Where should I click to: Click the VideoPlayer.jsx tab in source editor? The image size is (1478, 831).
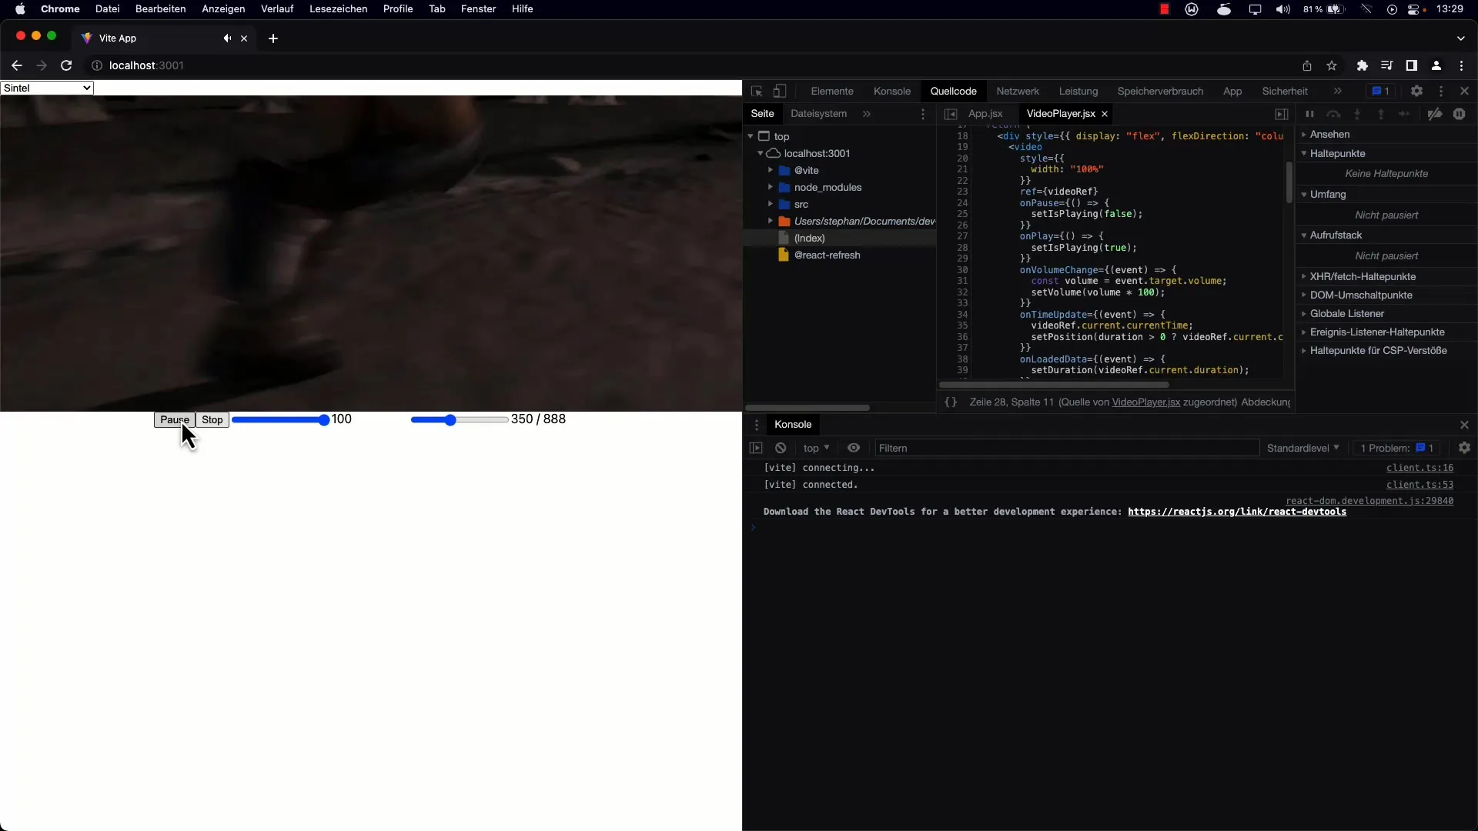pos(1058,112)
